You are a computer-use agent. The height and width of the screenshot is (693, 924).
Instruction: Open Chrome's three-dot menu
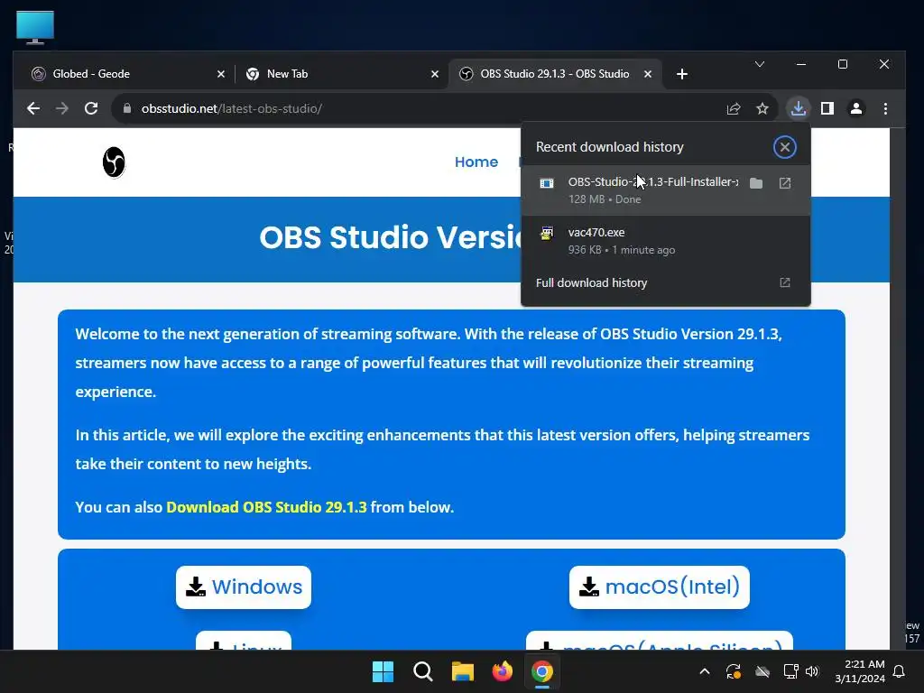click(x=885, y=108)
